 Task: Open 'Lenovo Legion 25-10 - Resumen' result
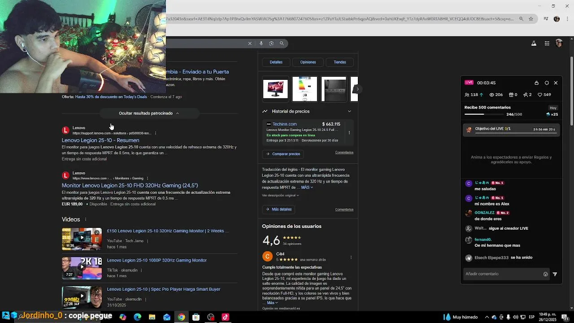pyautogui.click(x=100, y=140)
